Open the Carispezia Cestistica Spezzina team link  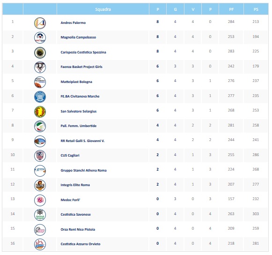tap(83, 52)
